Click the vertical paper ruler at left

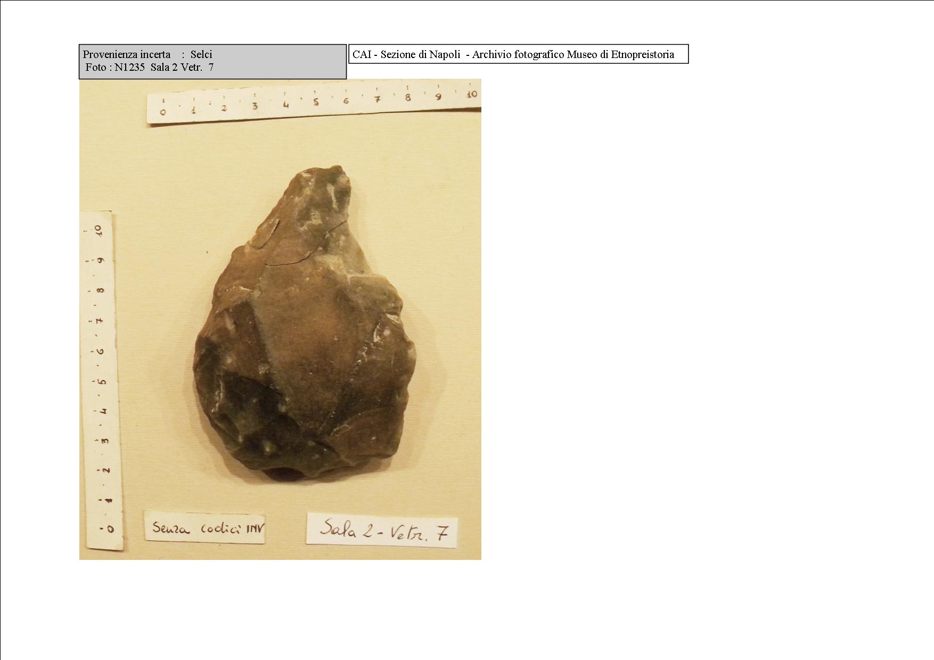[x=101, y=381]
